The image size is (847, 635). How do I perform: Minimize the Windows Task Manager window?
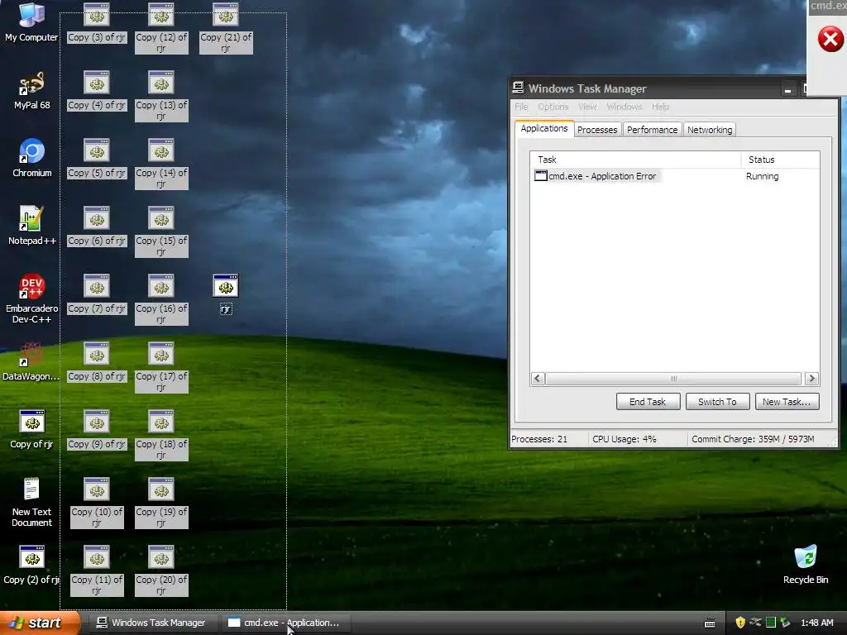pos(788,89)
